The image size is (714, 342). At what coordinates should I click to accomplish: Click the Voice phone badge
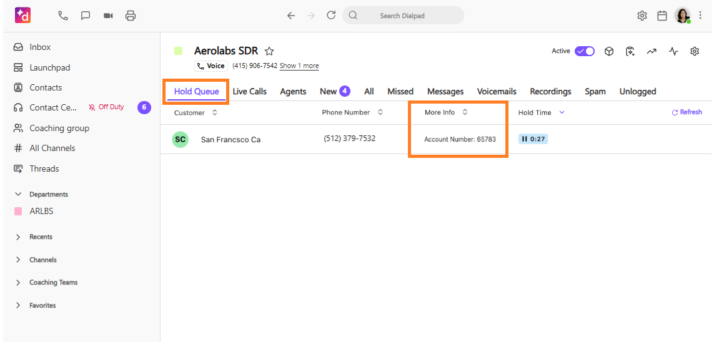pyautogui.click(x=211, y=66)
